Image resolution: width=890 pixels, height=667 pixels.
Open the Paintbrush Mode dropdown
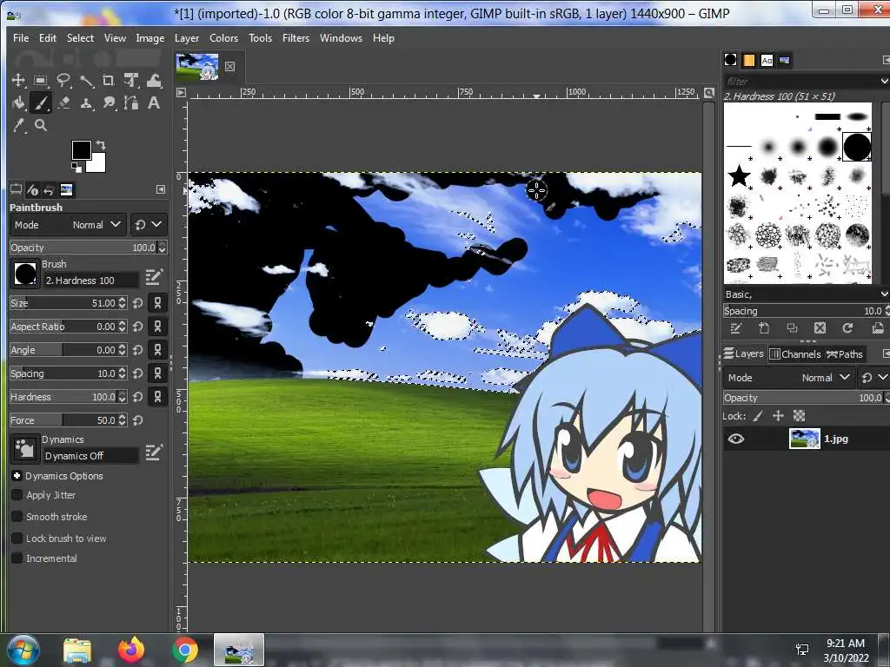68,225
